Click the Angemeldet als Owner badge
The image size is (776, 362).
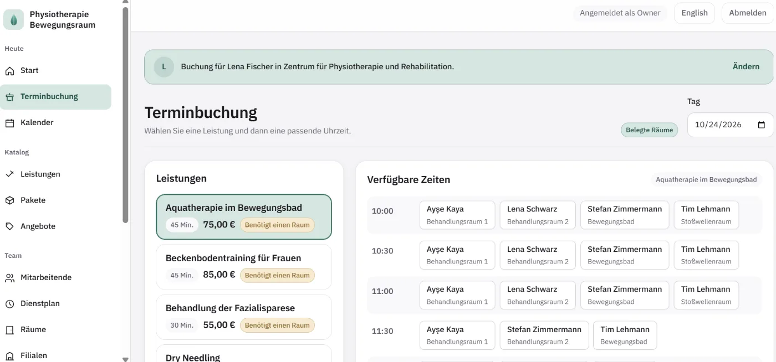pyautogui.click(x=620, y=13)
